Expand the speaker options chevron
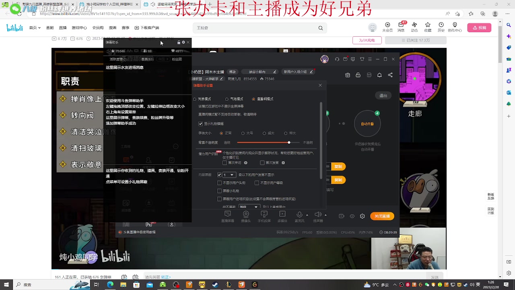The width and height of the screenshot is (515, 290). [x=325, y=215]
